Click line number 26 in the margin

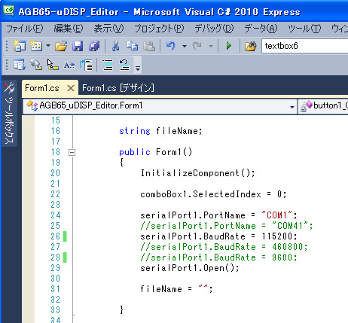click(x=56, y=236)
